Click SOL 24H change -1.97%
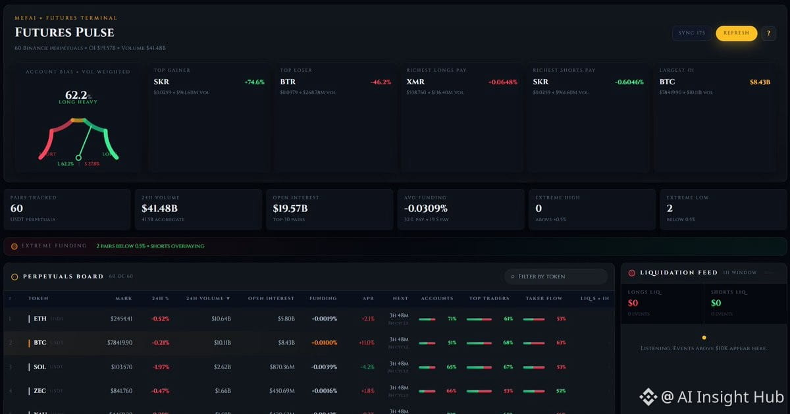This screenshot has width=790, height=414. point(161,367)
